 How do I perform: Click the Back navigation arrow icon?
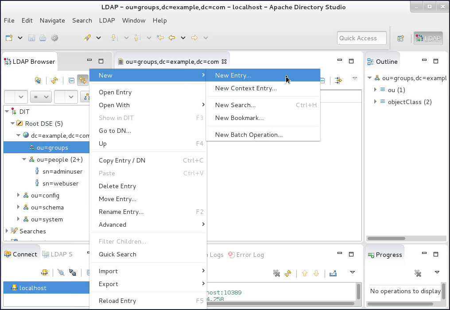click(x=172, y=38)
